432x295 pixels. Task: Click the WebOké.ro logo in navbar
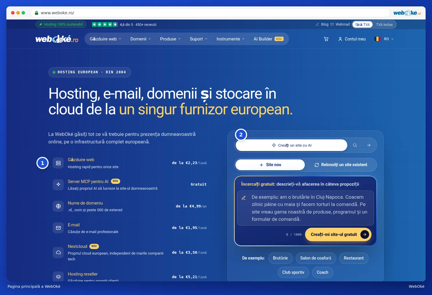click(x=57, y=39)
